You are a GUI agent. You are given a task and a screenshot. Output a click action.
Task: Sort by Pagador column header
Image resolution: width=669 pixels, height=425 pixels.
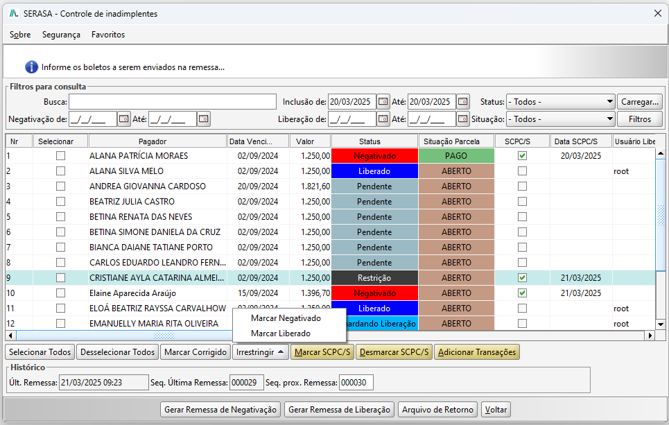click(157, 141)
